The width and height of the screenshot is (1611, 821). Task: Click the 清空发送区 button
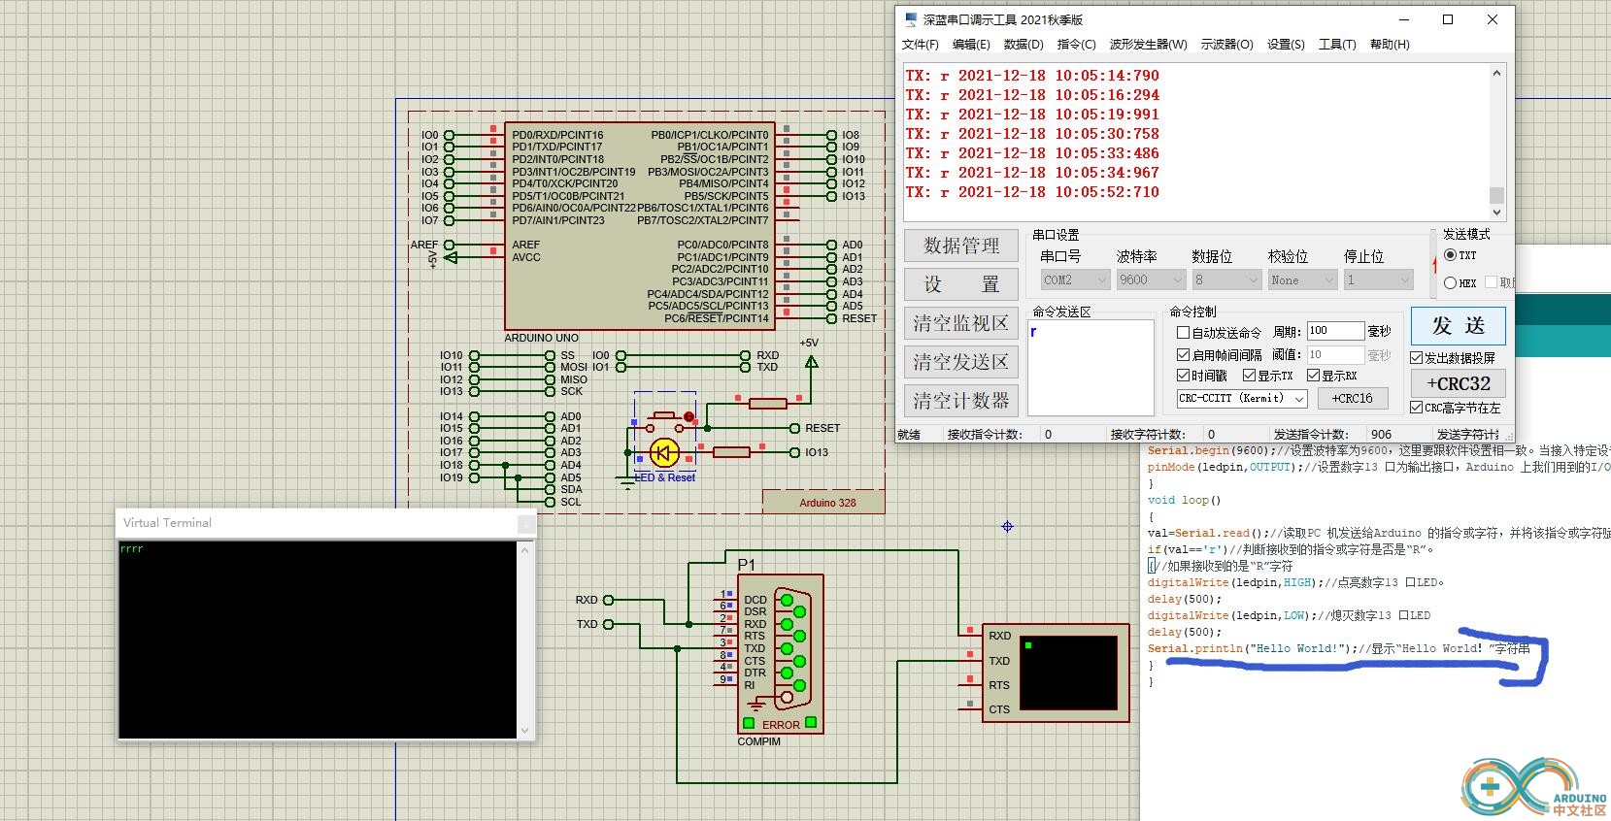961,362
